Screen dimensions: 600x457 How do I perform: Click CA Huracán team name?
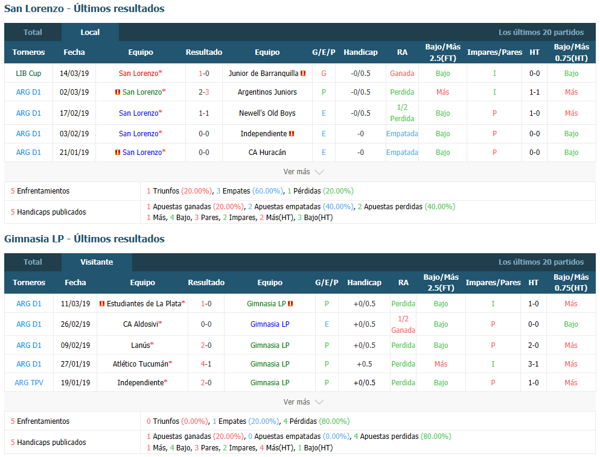(267, 152)
